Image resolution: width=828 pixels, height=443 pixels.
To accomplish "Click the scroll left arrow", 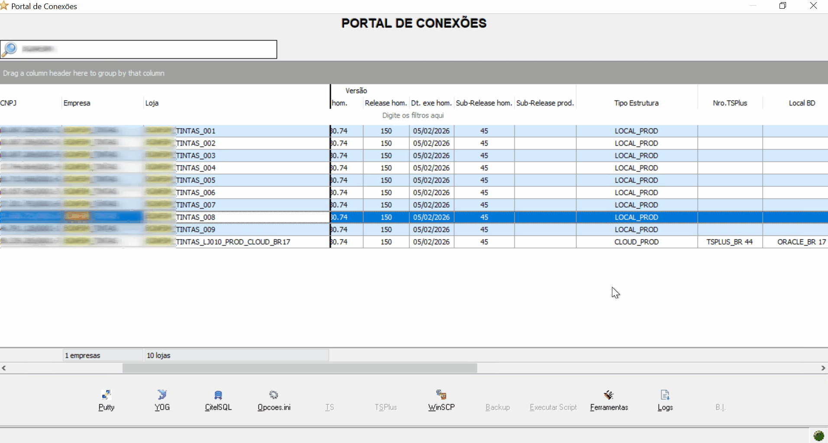I will click(4, 368).
